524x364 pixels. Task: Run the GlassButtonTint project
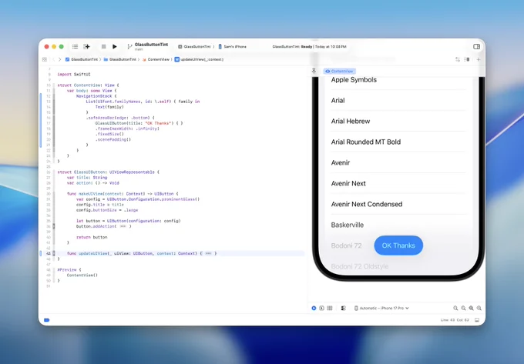[x=115, y=47]
